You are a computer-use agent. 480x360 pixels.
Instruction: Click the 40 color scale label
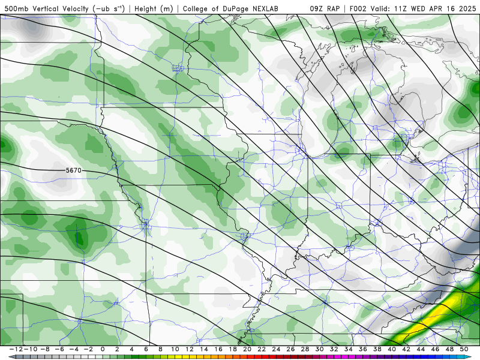(392, 349)
